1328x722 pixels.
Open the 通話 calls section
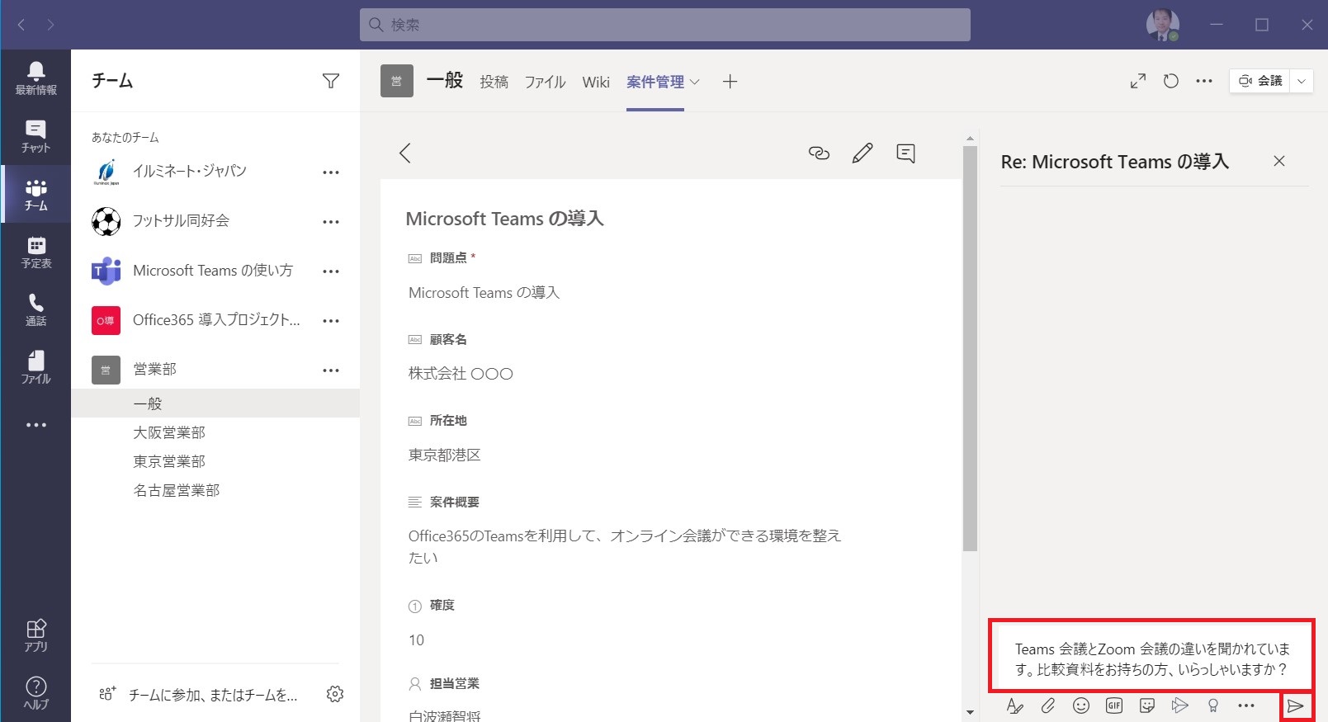click(35, 309)
